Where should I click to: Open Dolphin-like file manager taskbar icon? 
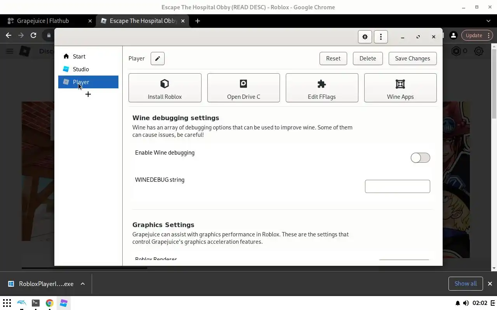(x=21, y=303)
